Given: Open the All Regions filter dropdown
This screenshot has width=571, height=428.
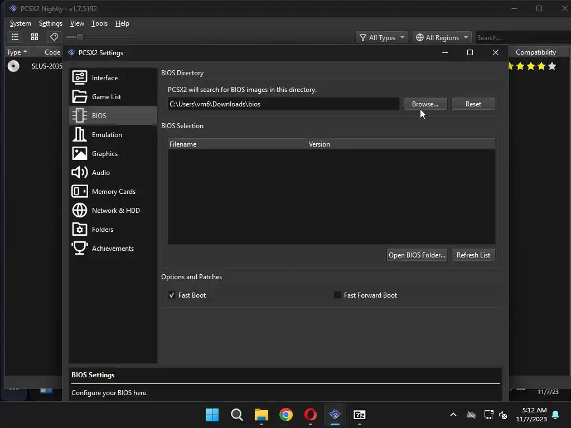Looking at the screenshot, I should click(442, 37).
